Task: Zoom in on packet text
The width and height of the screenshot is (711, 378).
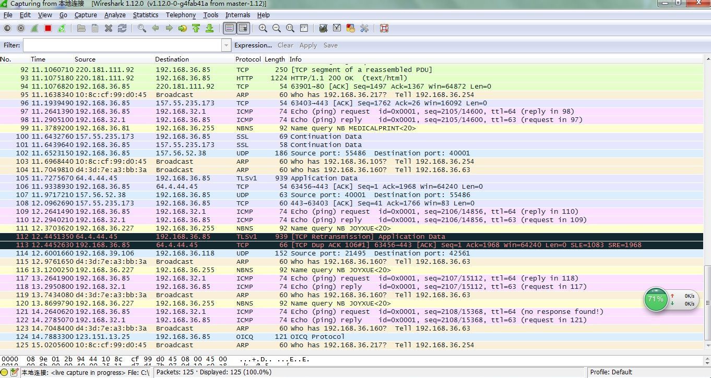Action: [263, 28]
